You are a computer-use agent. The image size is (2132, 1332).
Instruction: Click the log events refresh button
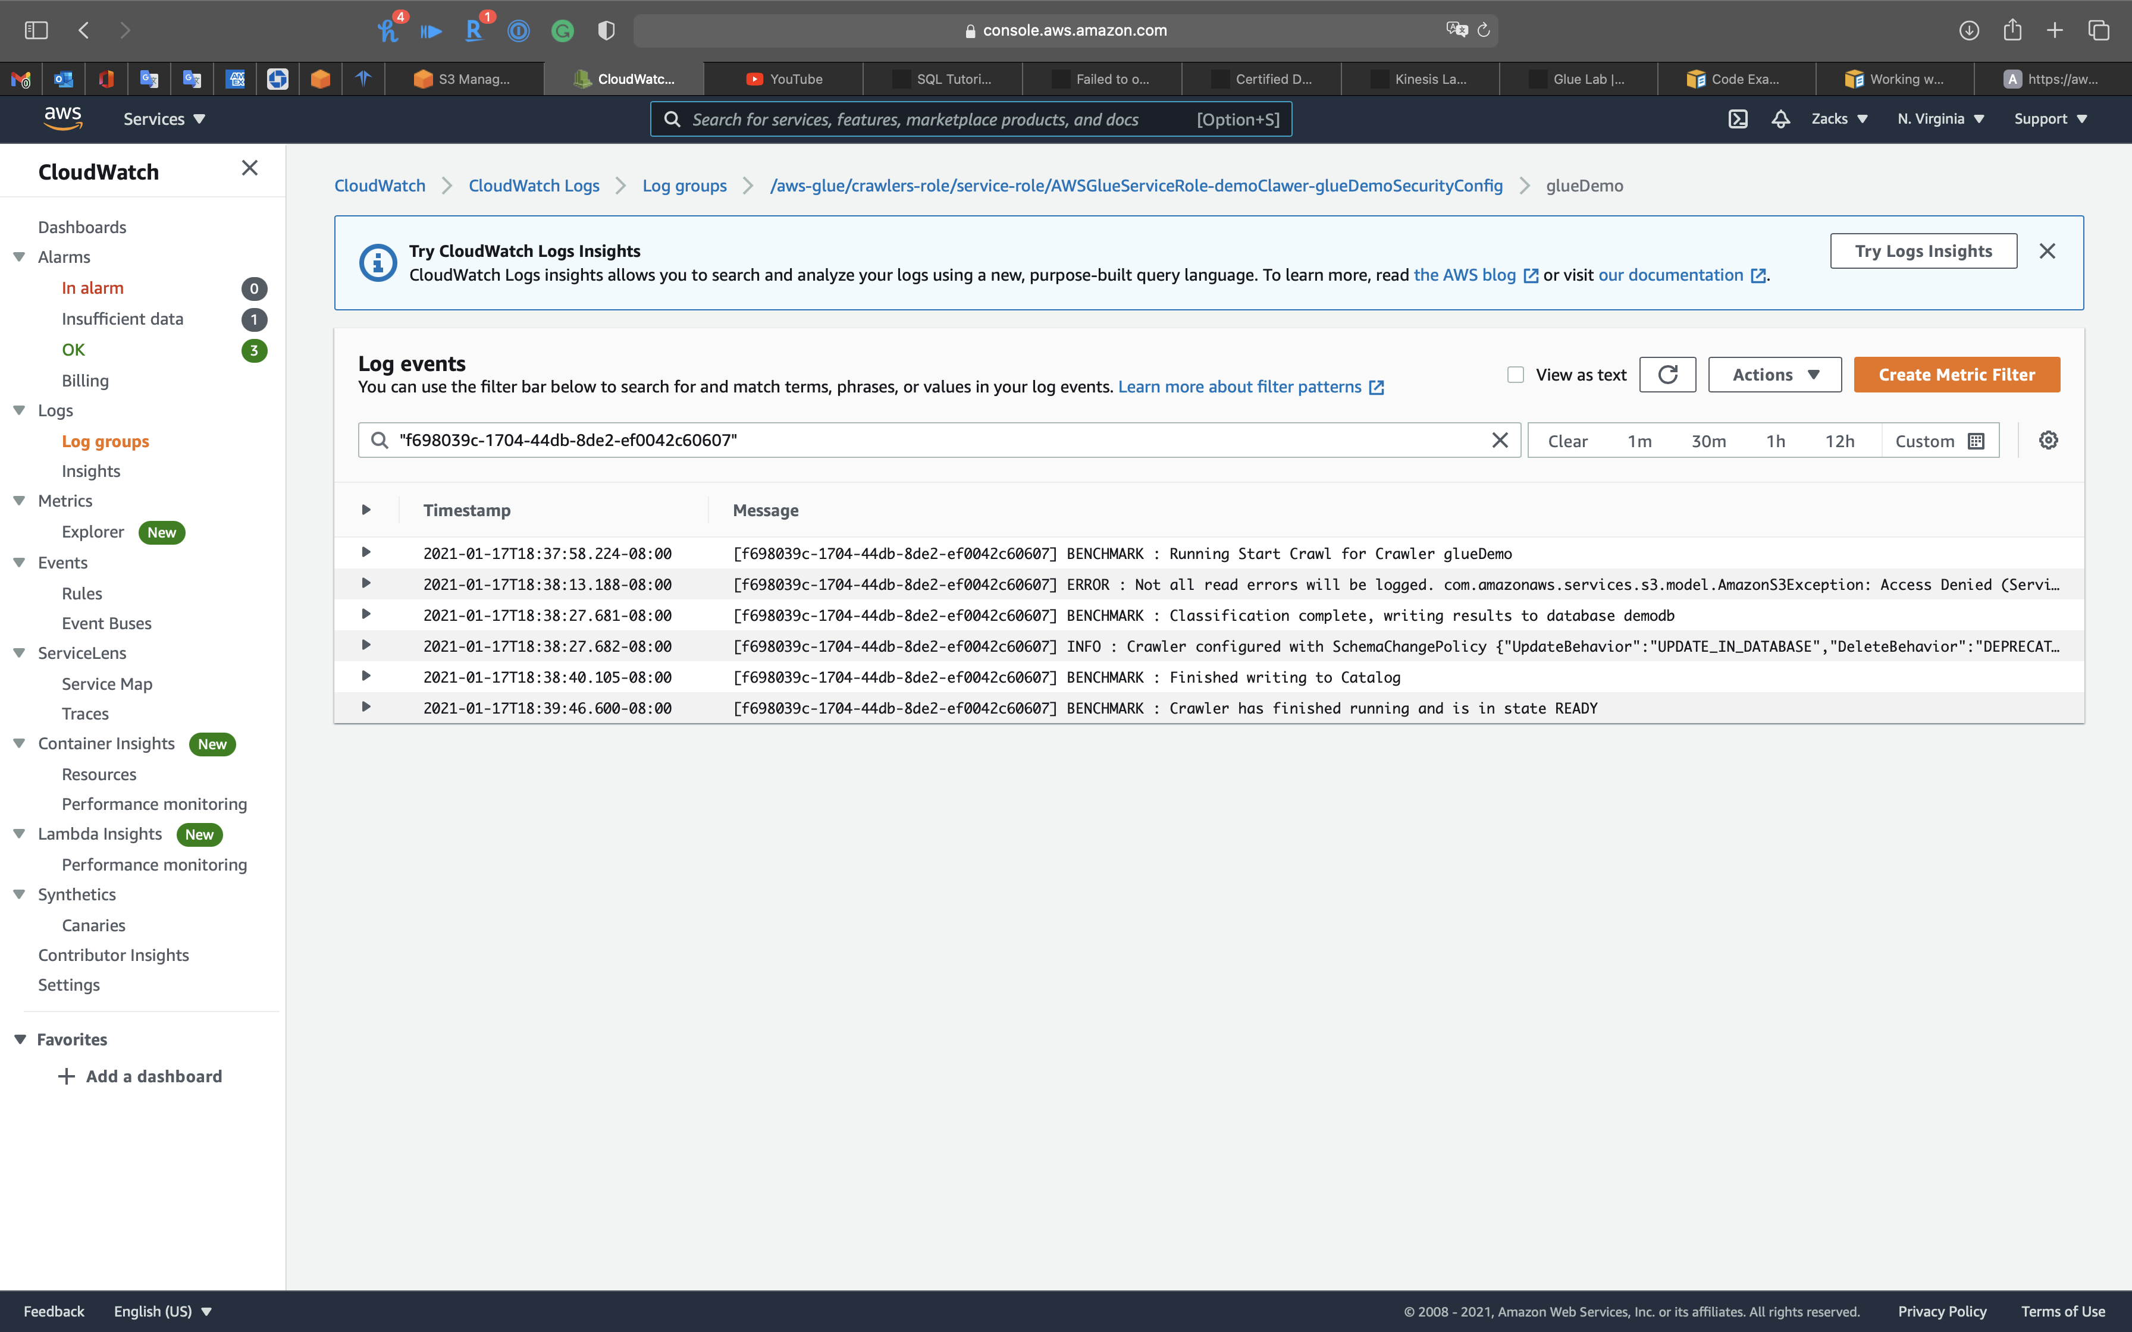1667,375
